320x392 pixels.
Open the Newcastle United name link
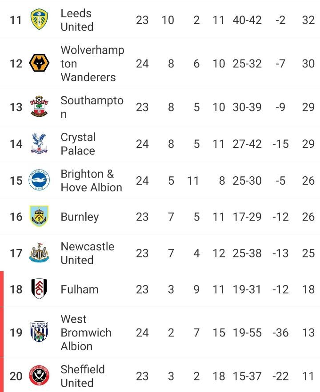click(x=87, y=253)
